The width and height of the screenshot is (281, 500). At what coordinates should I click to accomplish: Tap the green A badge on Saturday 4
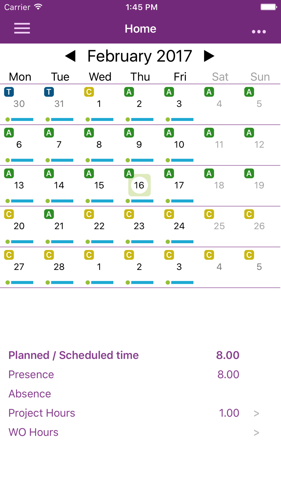209,92
